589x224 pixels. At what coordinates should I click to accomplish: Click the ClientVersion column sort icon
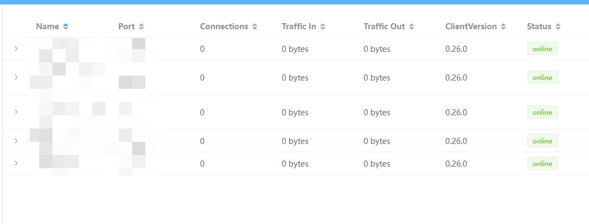[x=503, y=26]
